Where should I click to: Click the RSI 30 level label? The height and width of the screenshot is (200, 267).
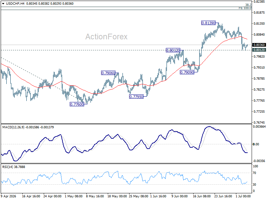click(x=254, y=185)
